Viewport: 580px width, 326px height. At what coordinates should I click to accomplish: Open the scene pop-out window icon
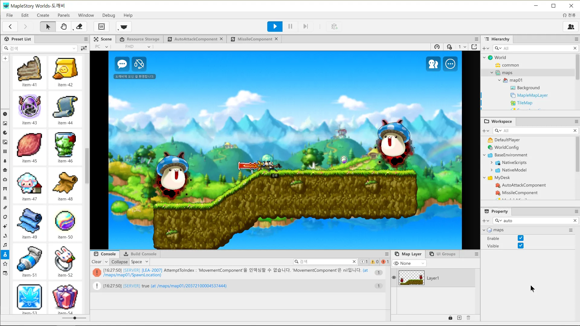[x=474, y=47]
